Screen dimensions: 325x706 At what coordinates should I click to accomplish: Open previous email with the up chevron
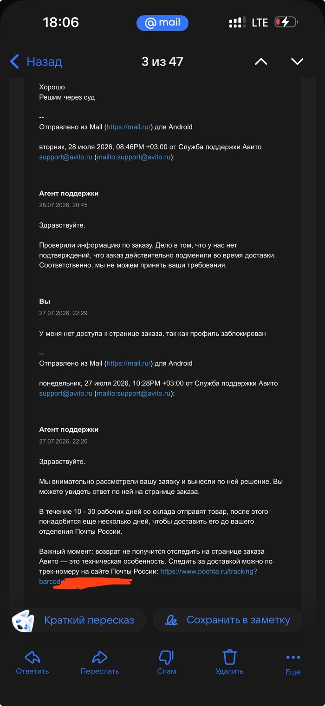(x=261, y=61)
